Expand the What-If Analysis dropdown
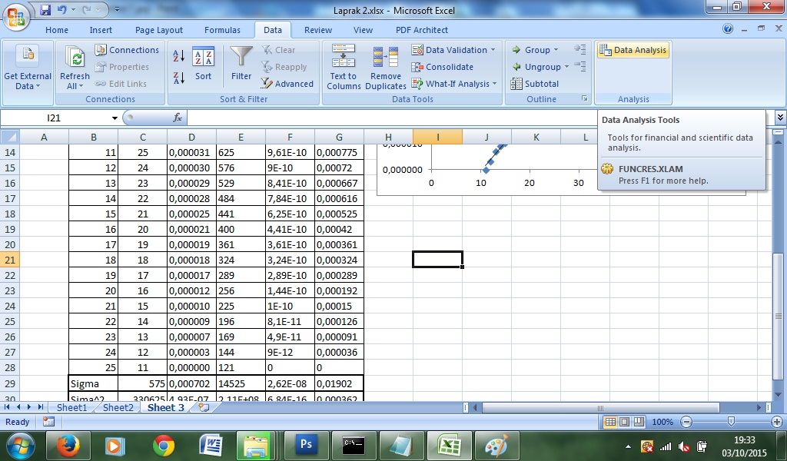Viewport: 787px width, 461px height. point(453,84)
